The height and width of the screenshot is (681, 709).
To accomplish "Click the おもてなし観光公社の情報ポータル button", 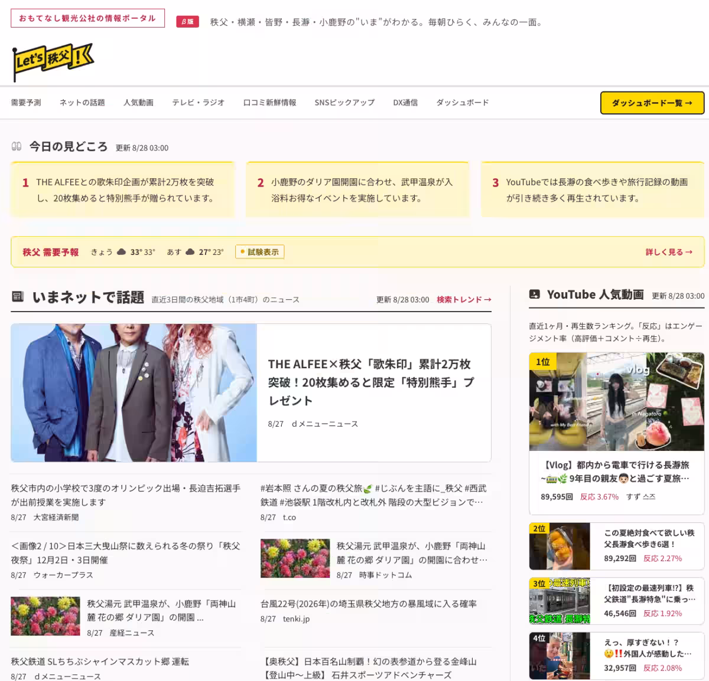I will click(x=87, y=18).
